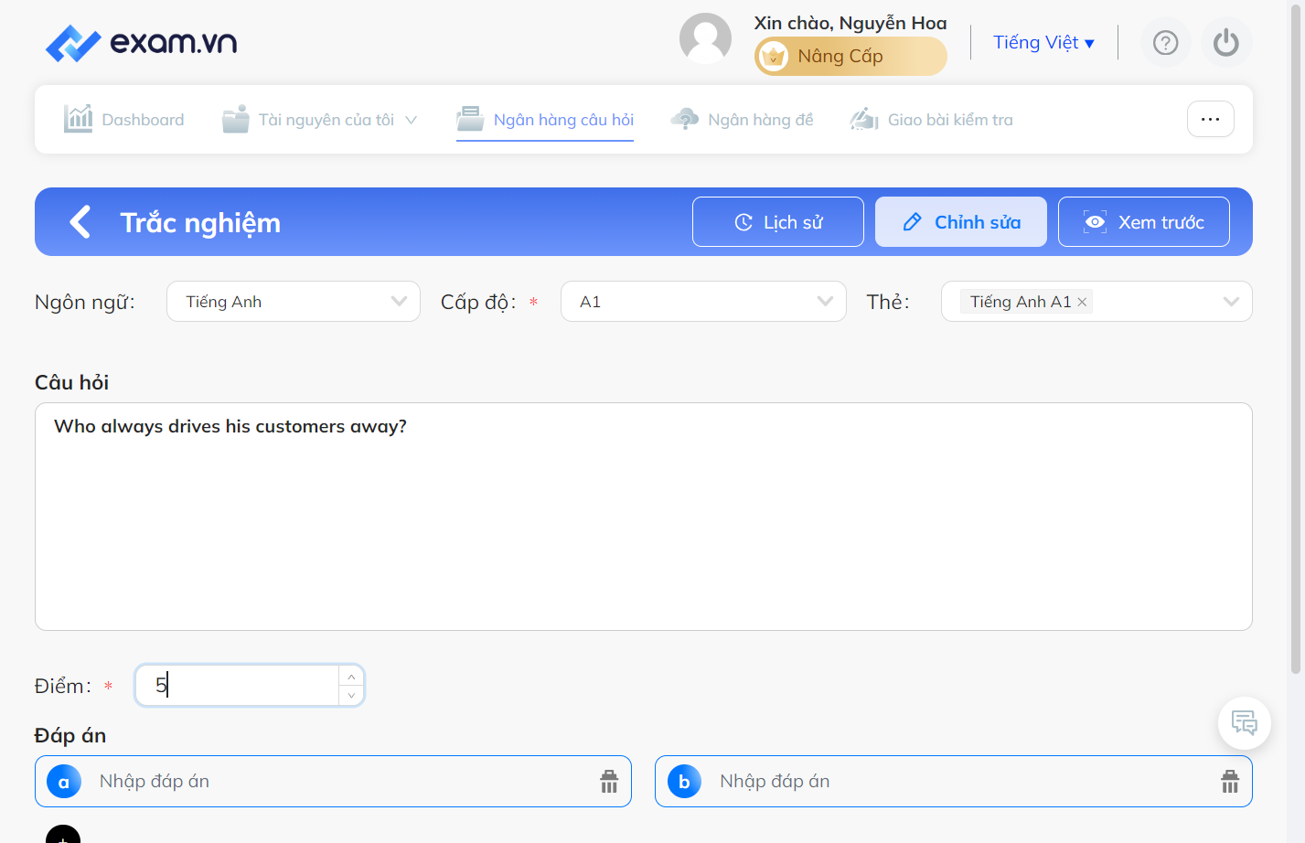Expand the Cấp độ dropdown
Image resolution: width=1305 pixels, height=843 pixels.
703,302
